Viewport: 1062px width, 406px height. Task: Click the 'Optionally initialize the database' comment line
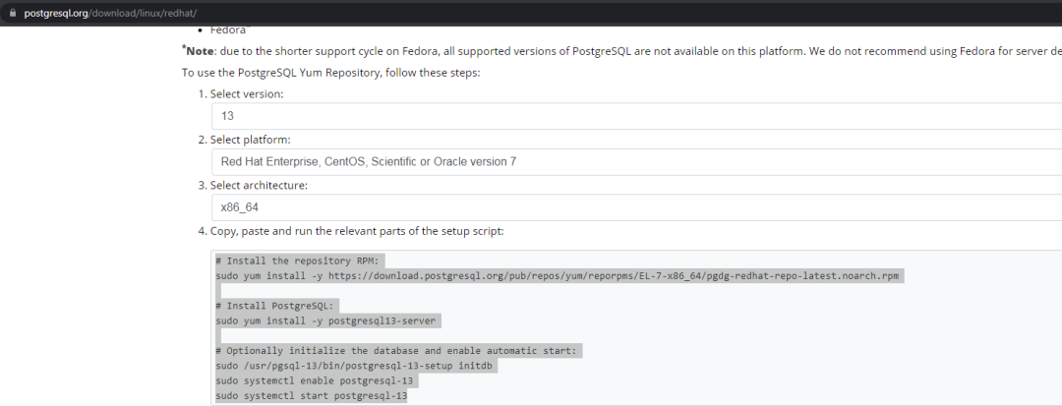point(398,351)
